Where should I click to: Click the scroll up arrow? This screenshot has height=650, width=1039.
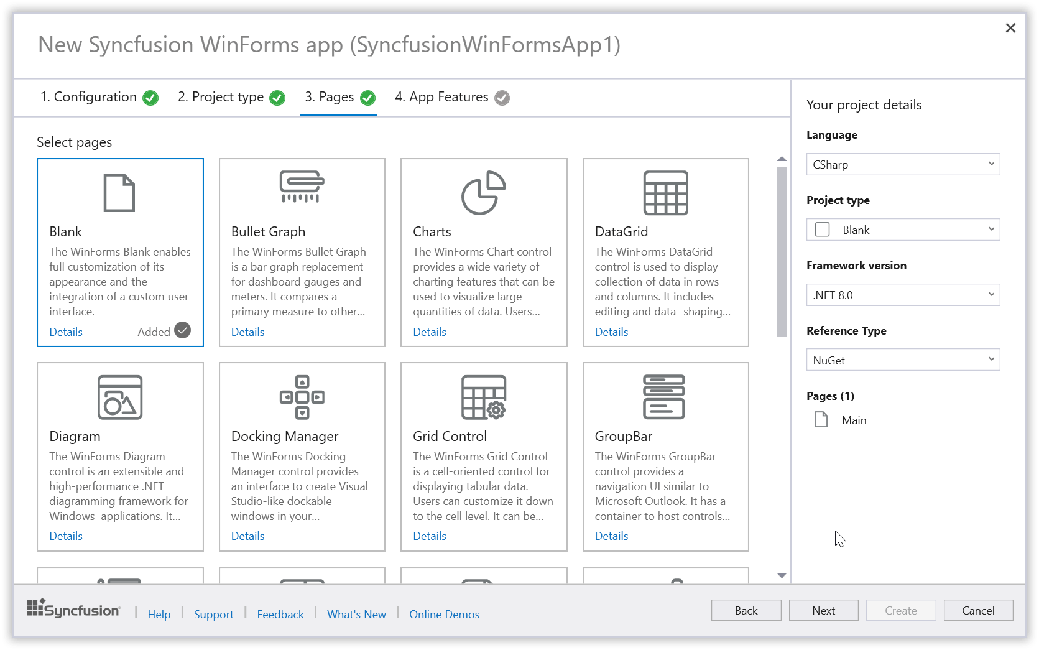click(782, 159)
